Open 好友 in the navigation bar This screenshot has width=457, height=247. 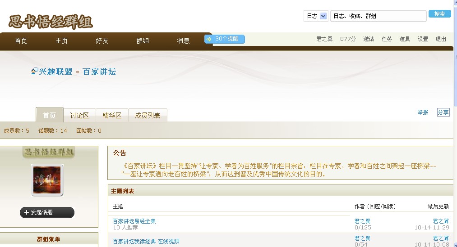point(102,40)
